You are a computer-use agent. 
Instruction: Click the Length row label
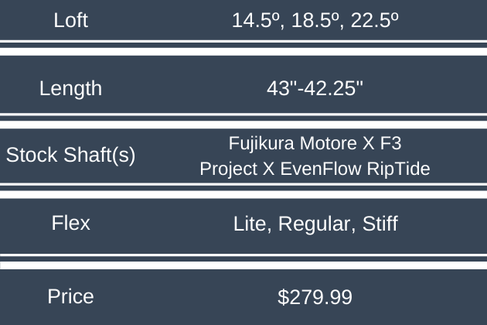[70, 88]
